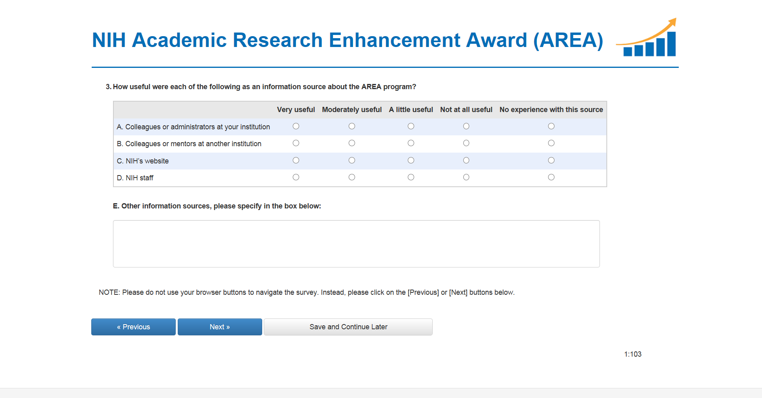This screenshot has height=398, width=762.
Task: Click the other information sources text box
Action: [356, 244]
